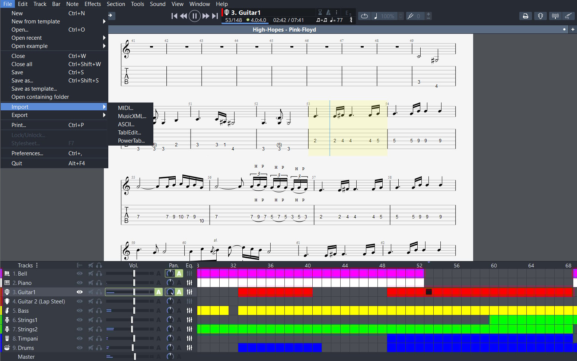Go to the first bar with skip-to-start button
Screen dimensions: 577x361
pyautogui.click(x=174, y=16)
